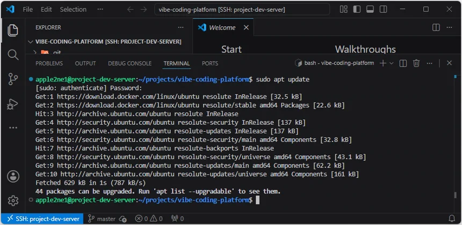
Task: Open the Source Control view
Action: point(13,79)
